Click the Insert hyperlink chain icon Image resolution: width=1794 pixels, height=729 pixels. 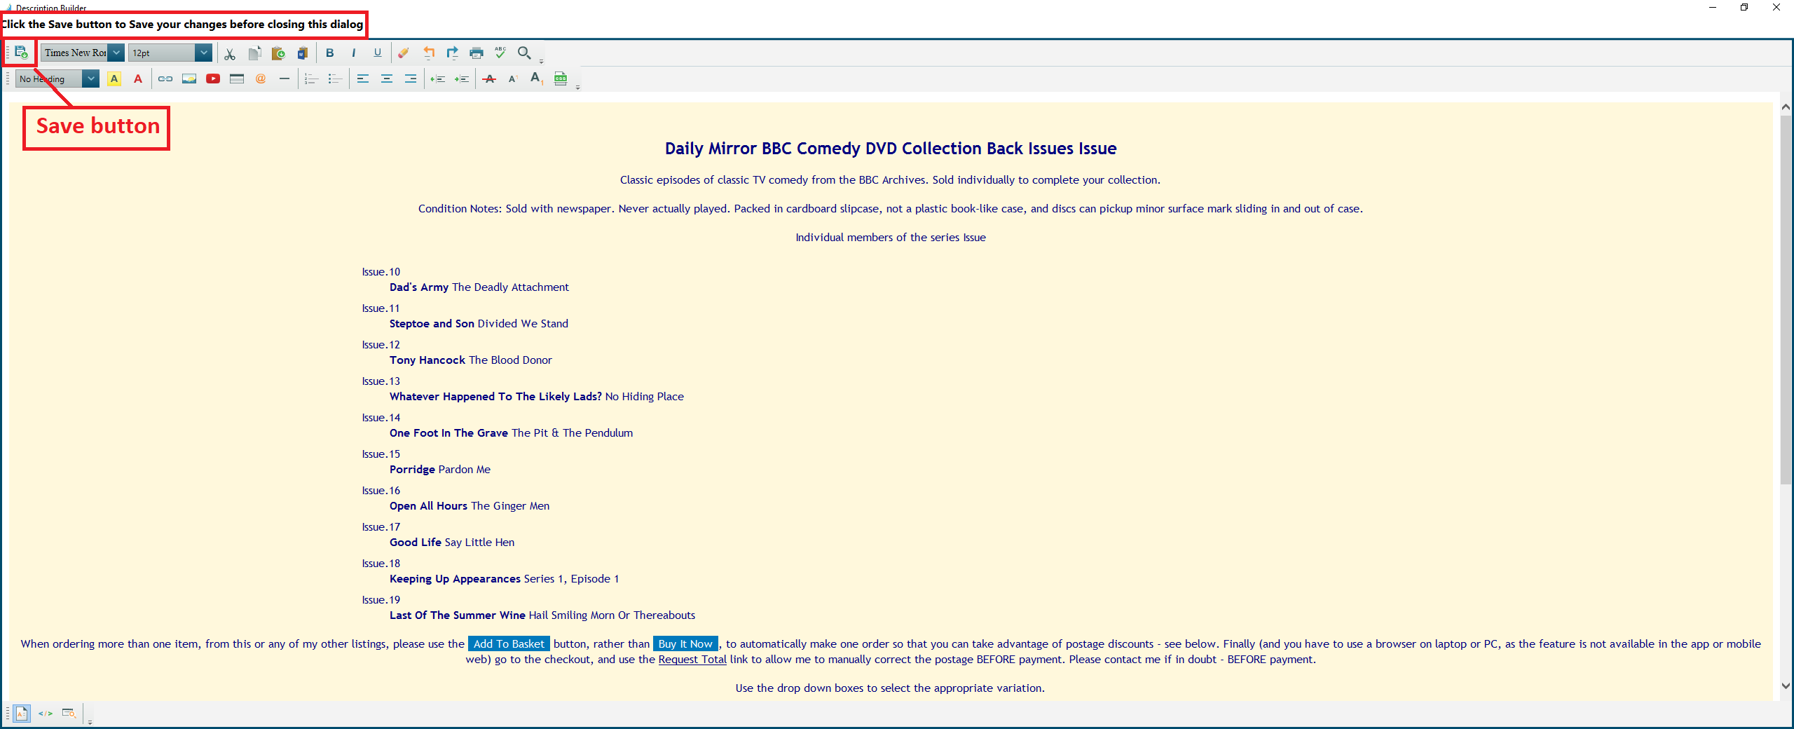pyautogui.click(x=165, y=79)
